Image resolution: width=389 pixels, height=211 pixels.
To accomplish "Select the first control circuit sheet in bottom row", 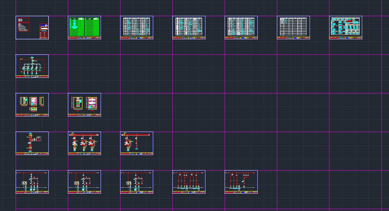I will pyautogui.click(x=32, y=182).
